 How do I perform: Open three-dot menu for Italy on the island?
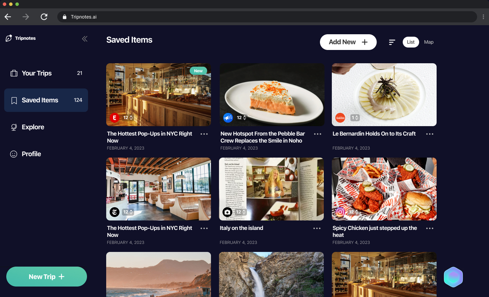(x=317, y=229)
